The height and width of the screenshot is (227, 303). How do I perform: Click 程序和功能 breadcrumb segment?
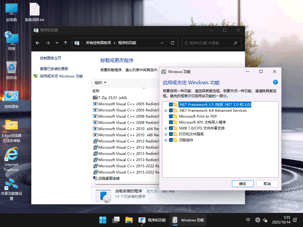coord(127,43)
